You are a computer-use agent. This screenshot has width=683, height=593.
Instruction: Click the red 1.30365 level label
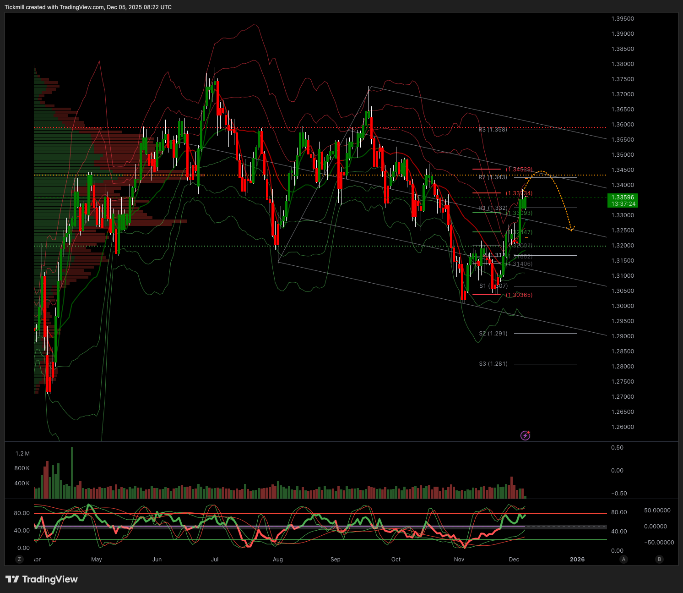click(519, 295)
